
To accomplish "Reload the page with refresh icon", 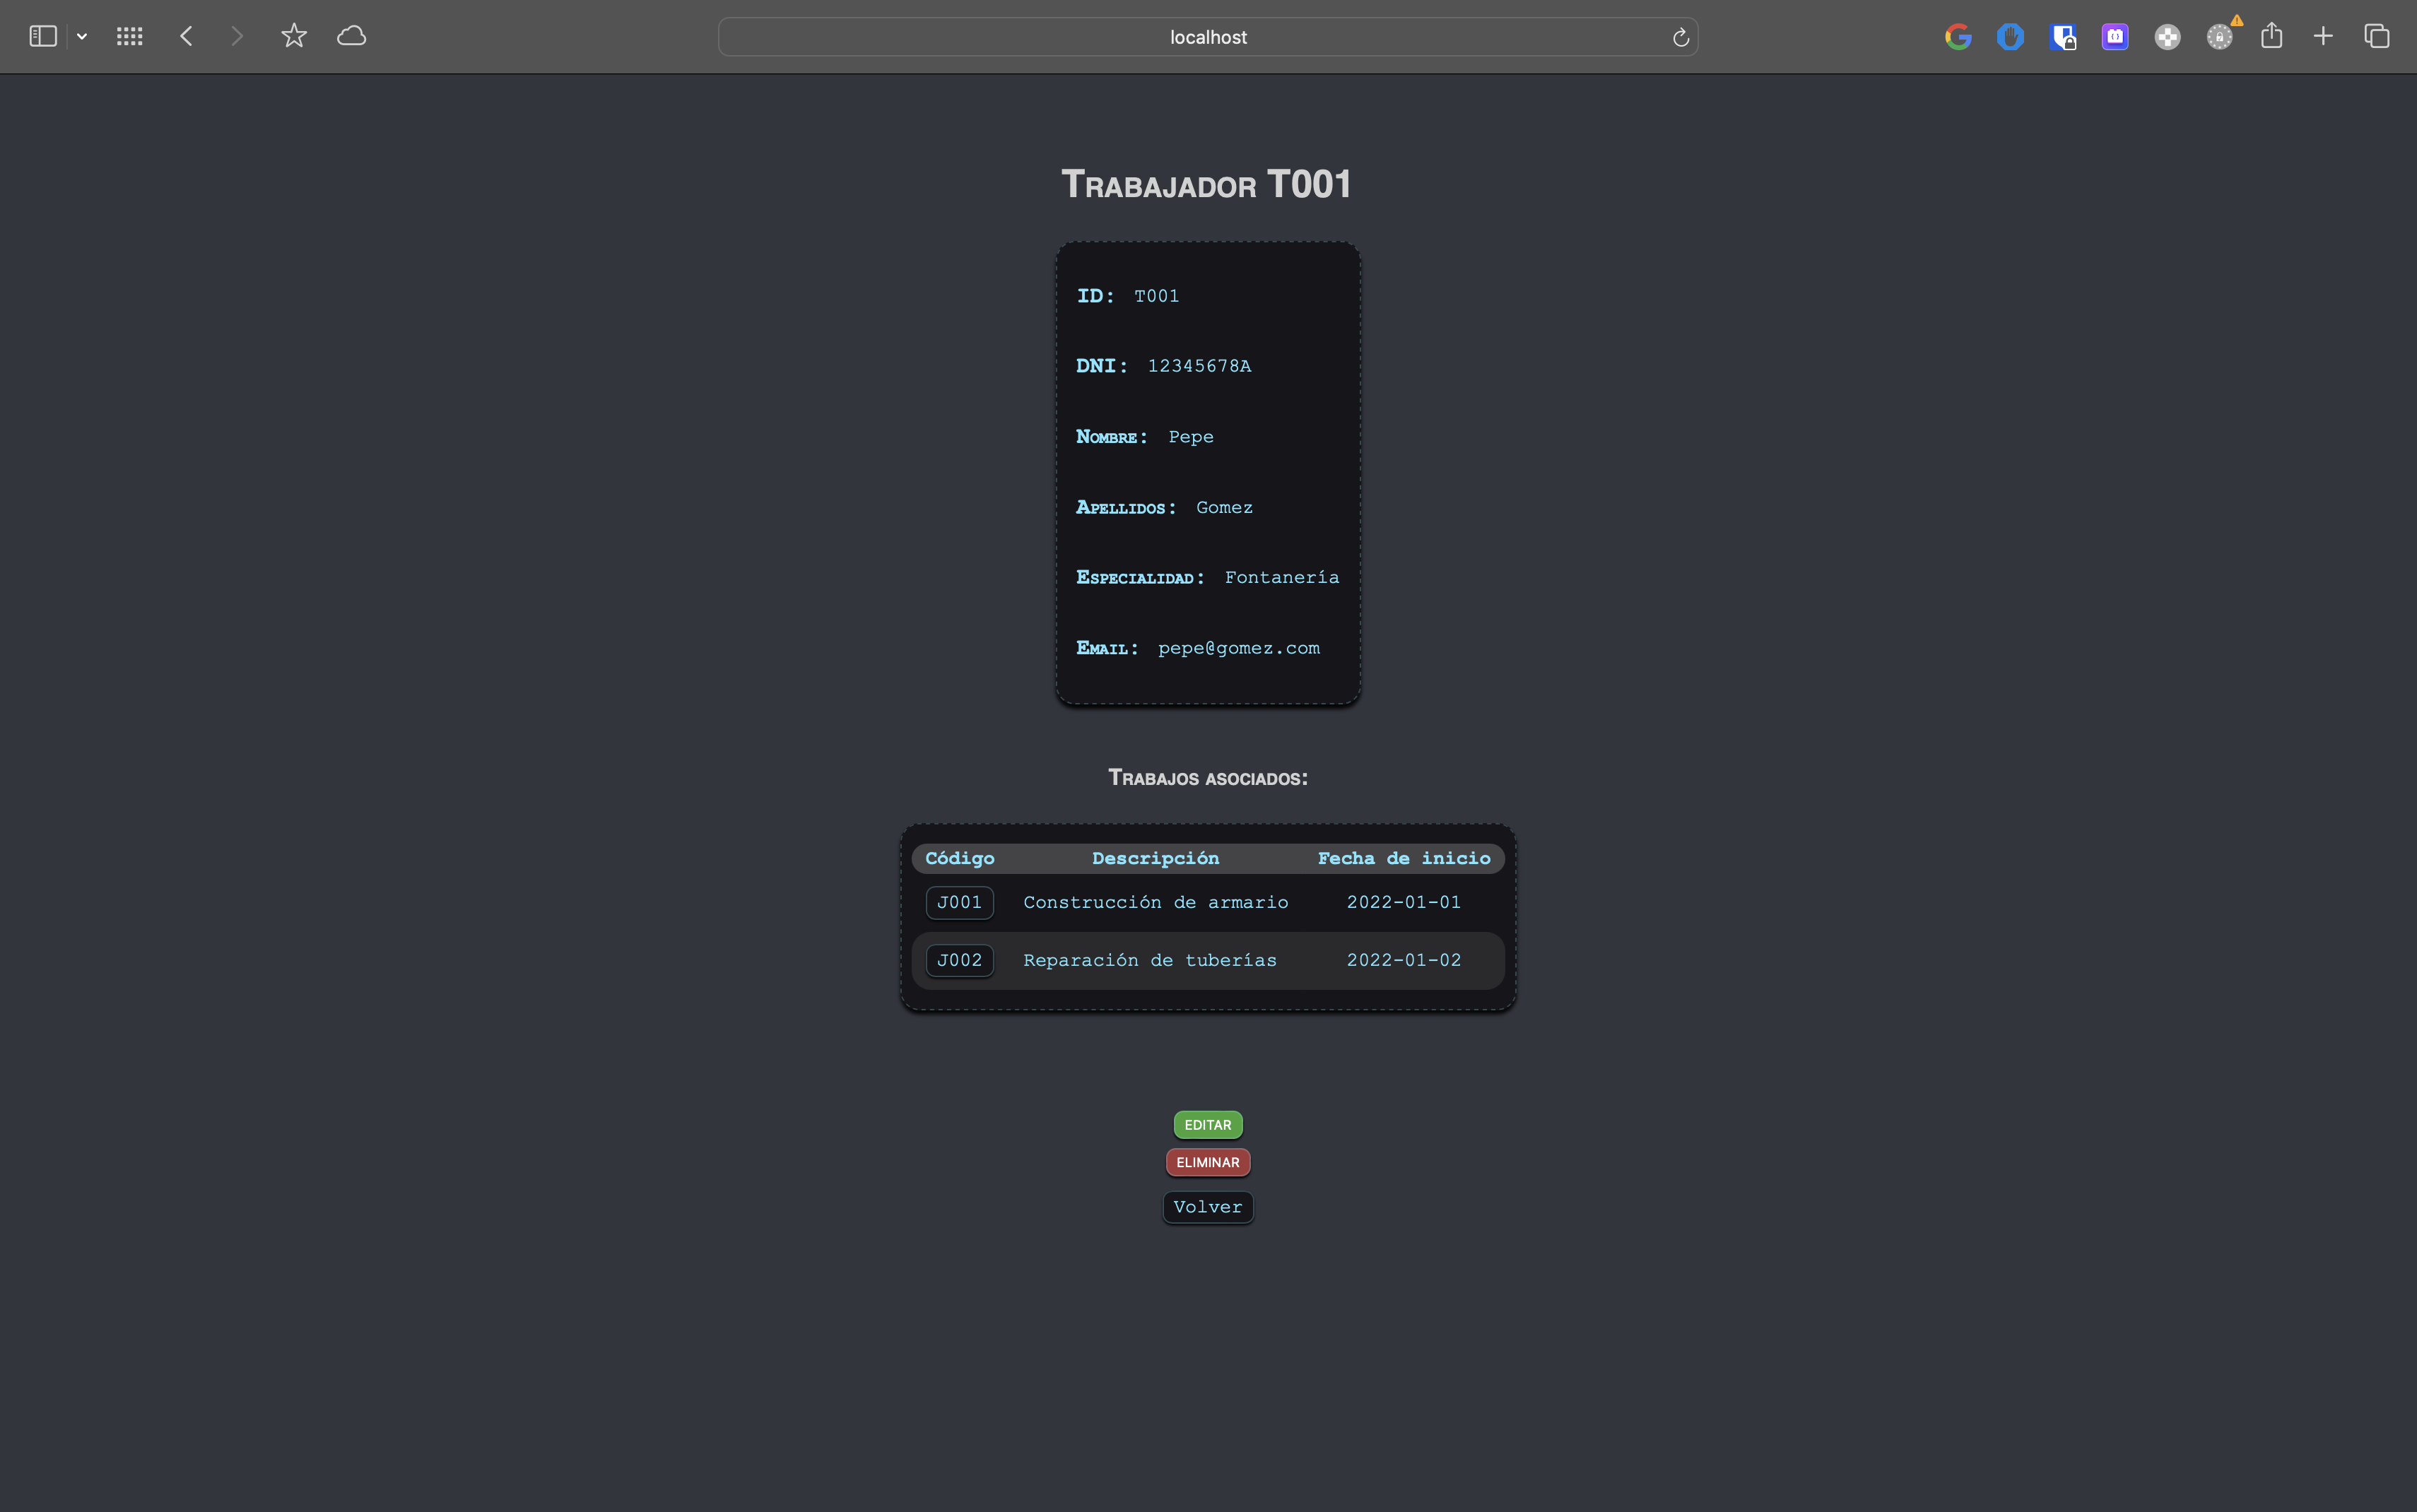I will [1681, 38].
